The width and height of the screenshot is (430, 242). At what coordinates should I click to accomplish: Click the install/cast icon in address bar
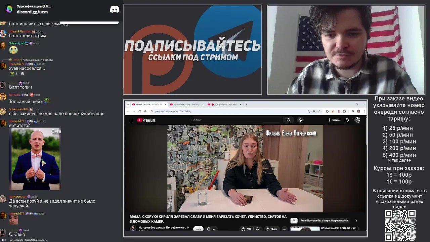309,111
